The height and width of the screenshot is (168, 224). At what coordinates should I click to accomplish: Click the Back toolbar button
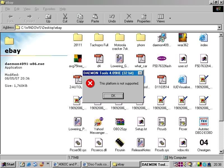pyautogui.click(x=11, y=18)
